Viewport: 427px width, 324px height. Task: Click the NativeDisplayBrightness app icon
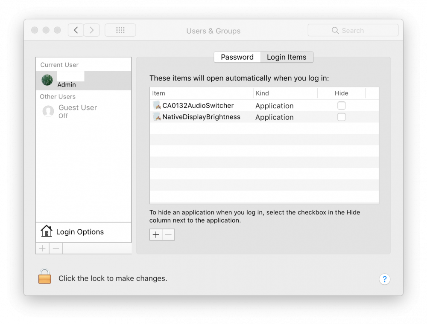coord(157,117)
